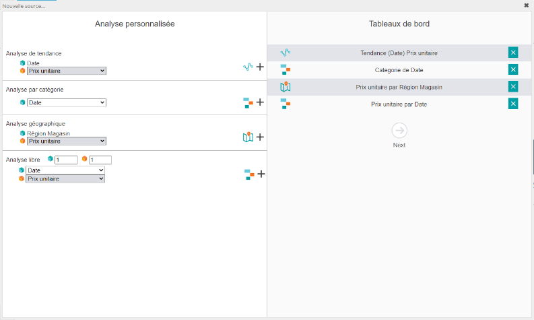This screenshot has width=534, height=320.
Task: Close the Nouvelle source dialog
Action: (x=526, y=5)
